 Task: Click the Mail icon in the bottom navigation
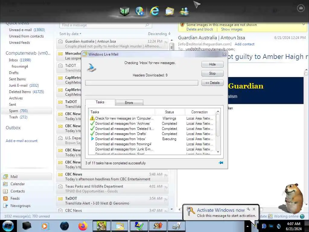click(x=5, y=176)
